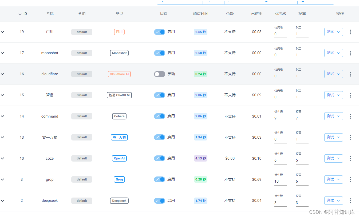The height and width of the screenshot is (217, 359).
Task: Switch off the grop channel
Action: pos(160,179)
